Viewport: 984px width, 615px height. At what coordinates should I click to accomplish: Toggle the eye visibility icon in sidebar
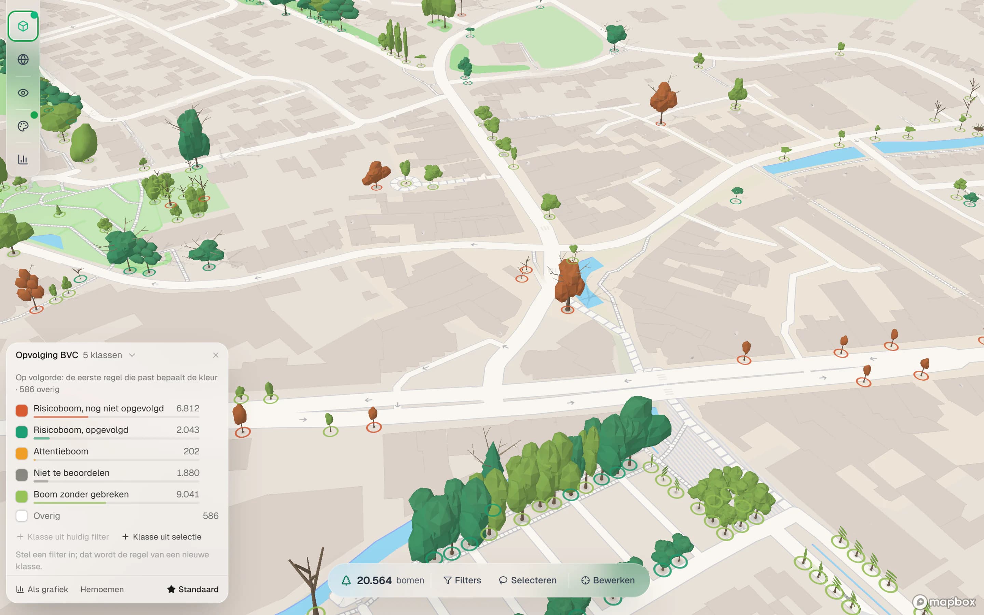(23, 93)
